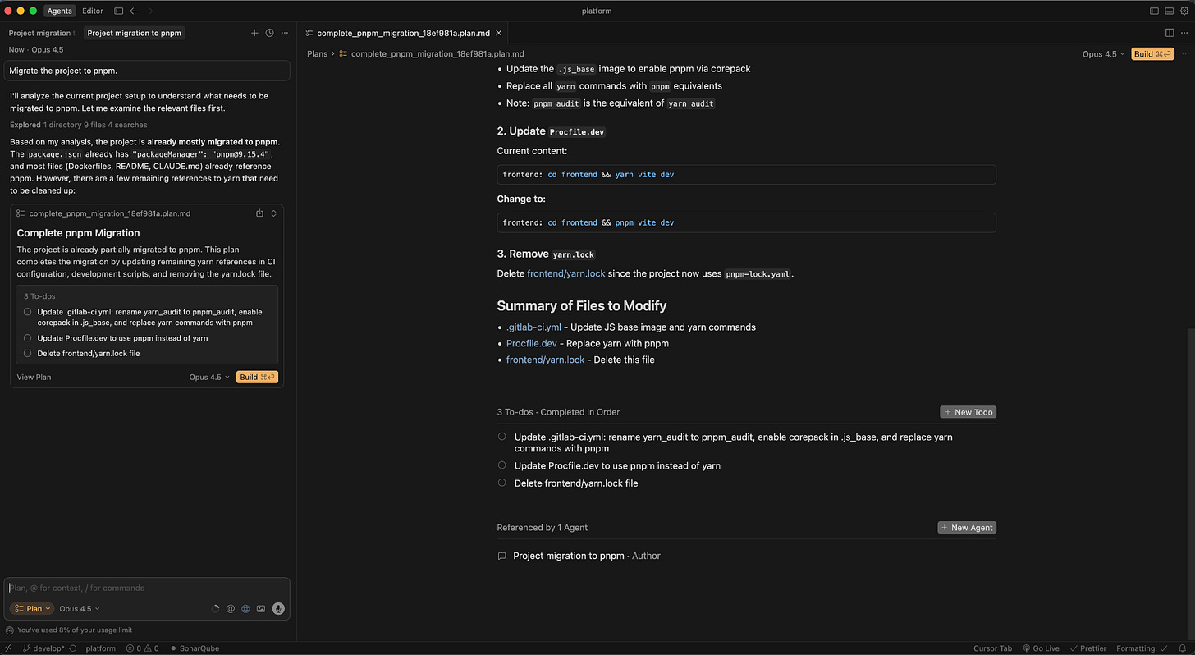Viewport: 1195px width, 655px height.
Task: Click the New Todo button
Action: point(968,412)
